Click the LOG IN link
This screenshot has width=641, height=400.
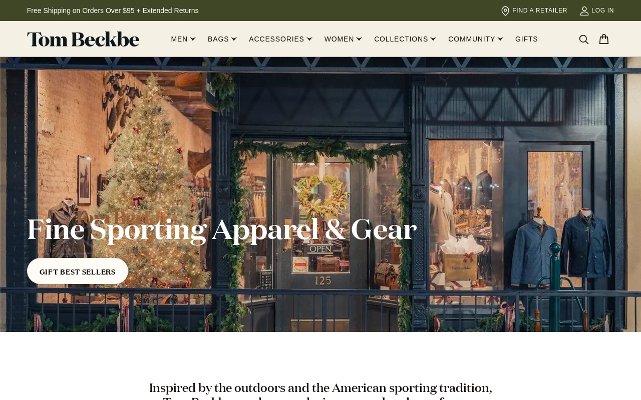(602, 10)
